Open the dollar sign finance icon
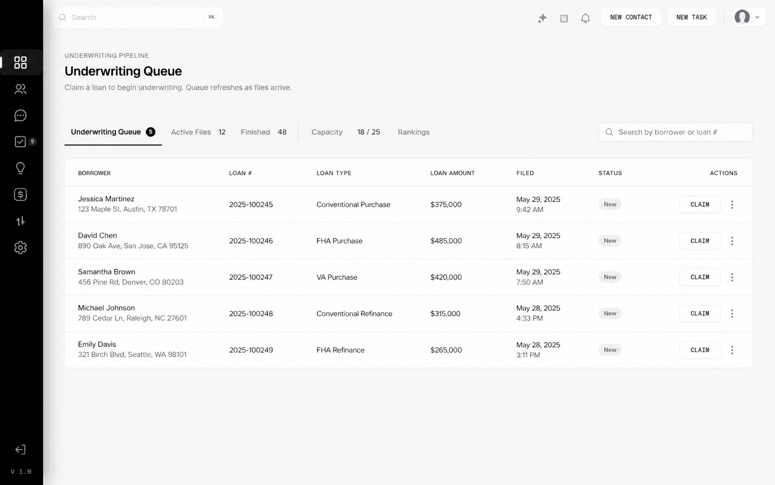This screenshot has height=485, width=775. (x=21, y=195)
